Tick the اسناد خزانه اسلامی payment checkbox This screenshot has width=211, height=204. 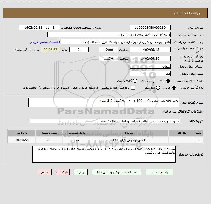pos(133,88)
